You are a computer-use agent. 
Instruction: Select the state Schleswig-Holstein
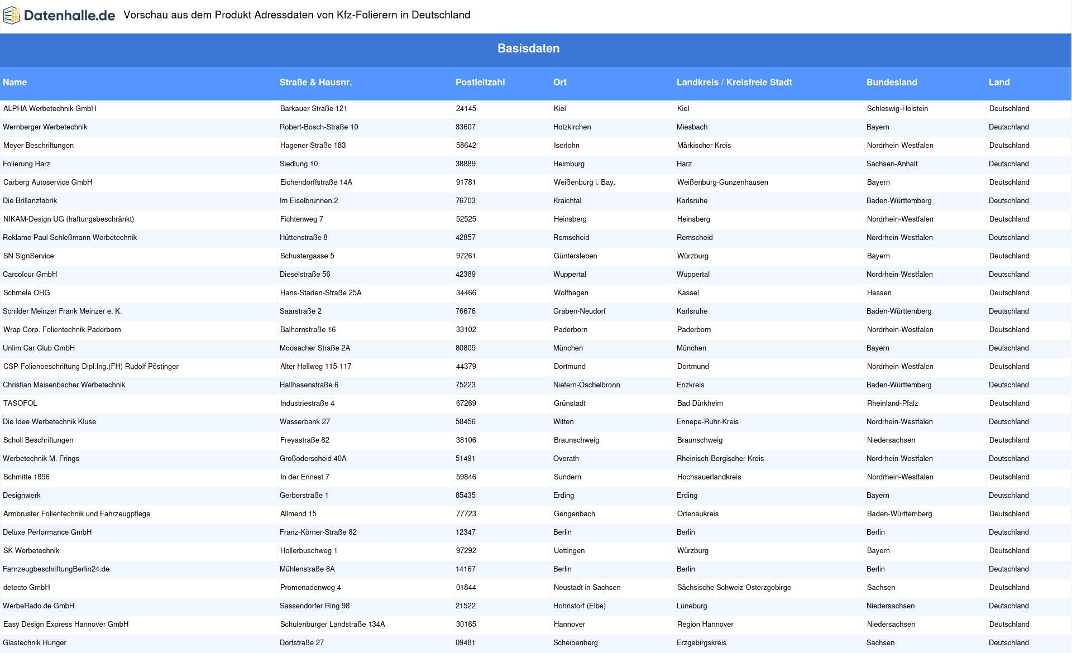tap(898, 109)
